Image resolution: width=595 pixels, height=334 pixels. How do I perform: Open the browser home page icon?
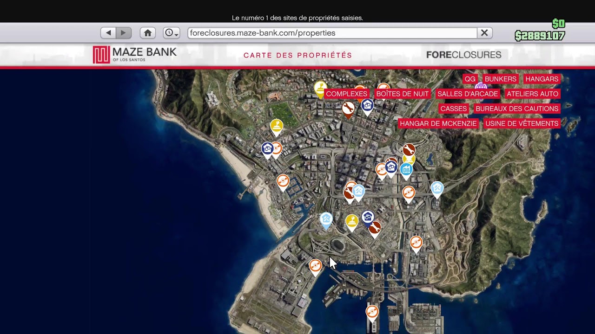point(148,33)
